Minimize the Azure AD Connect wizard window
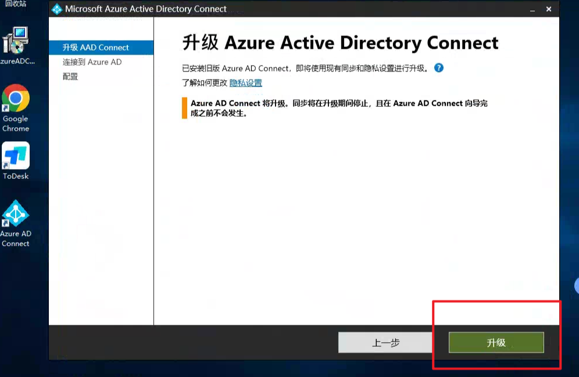 point(531,9)
